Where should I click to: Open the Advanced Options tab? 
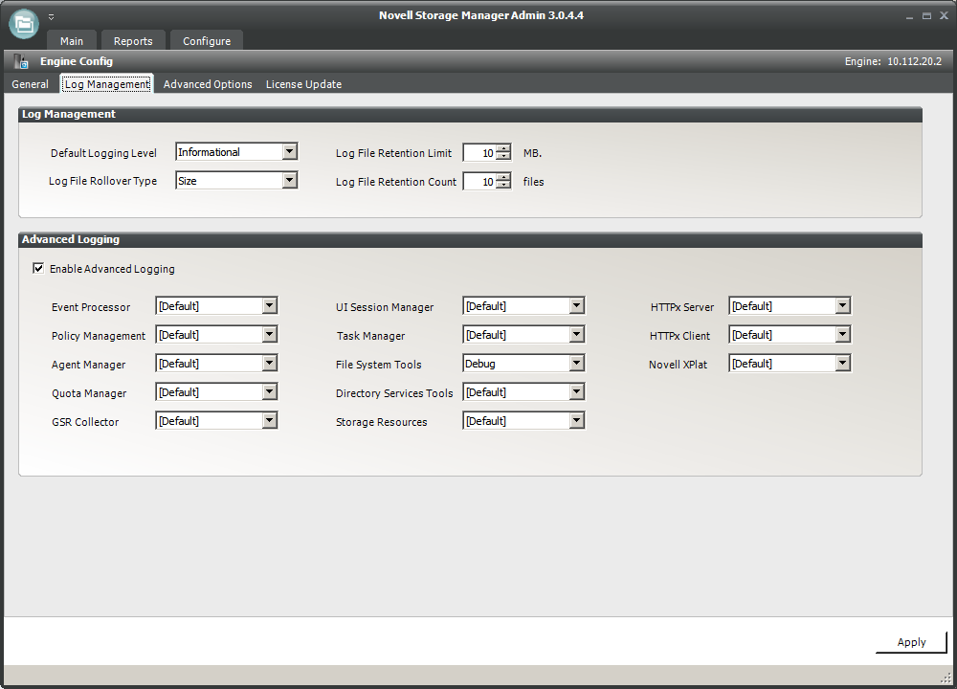point(208,84)
